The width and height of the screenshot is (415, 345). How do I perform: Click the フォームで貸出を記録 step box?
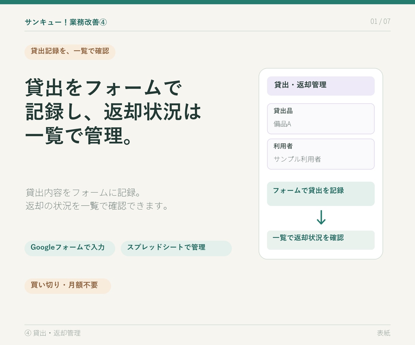coord(321,194)
